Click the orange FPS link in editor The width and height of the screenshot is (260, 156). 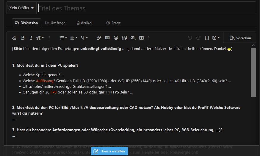(54, 92)
